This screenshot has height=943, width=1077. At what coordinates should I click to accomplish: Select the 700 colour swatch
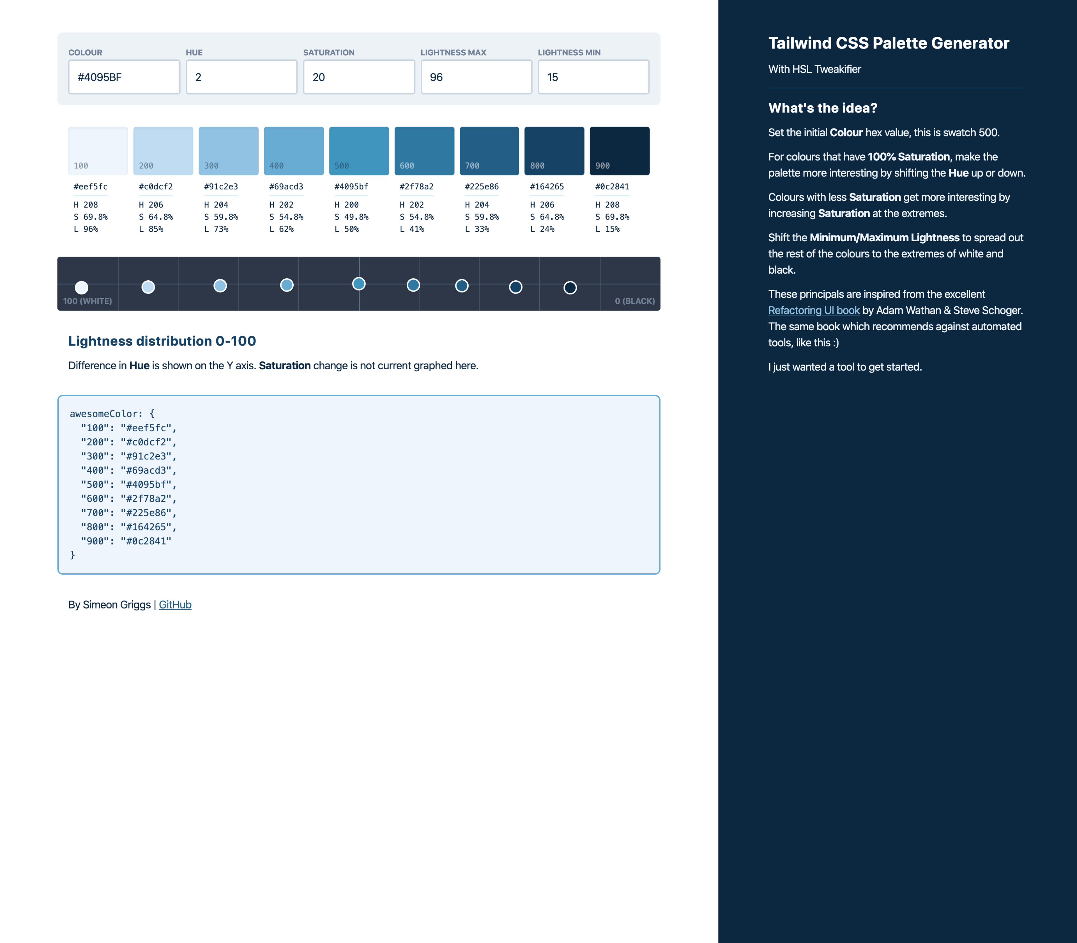pyautogui.click(x=489, y=150)
